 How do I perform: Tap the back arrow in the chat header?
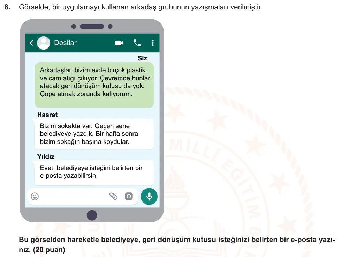tap(32, 43)
